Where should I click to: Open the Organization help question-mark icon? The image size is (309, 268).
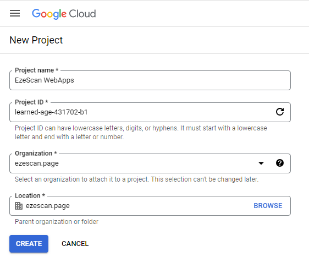(280, 163)
